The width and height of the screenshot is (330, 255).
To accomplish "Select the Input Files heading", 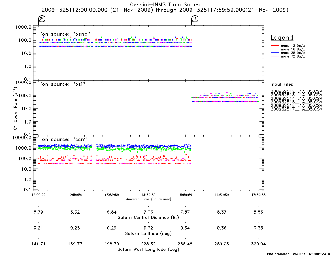I will (282, 84).
